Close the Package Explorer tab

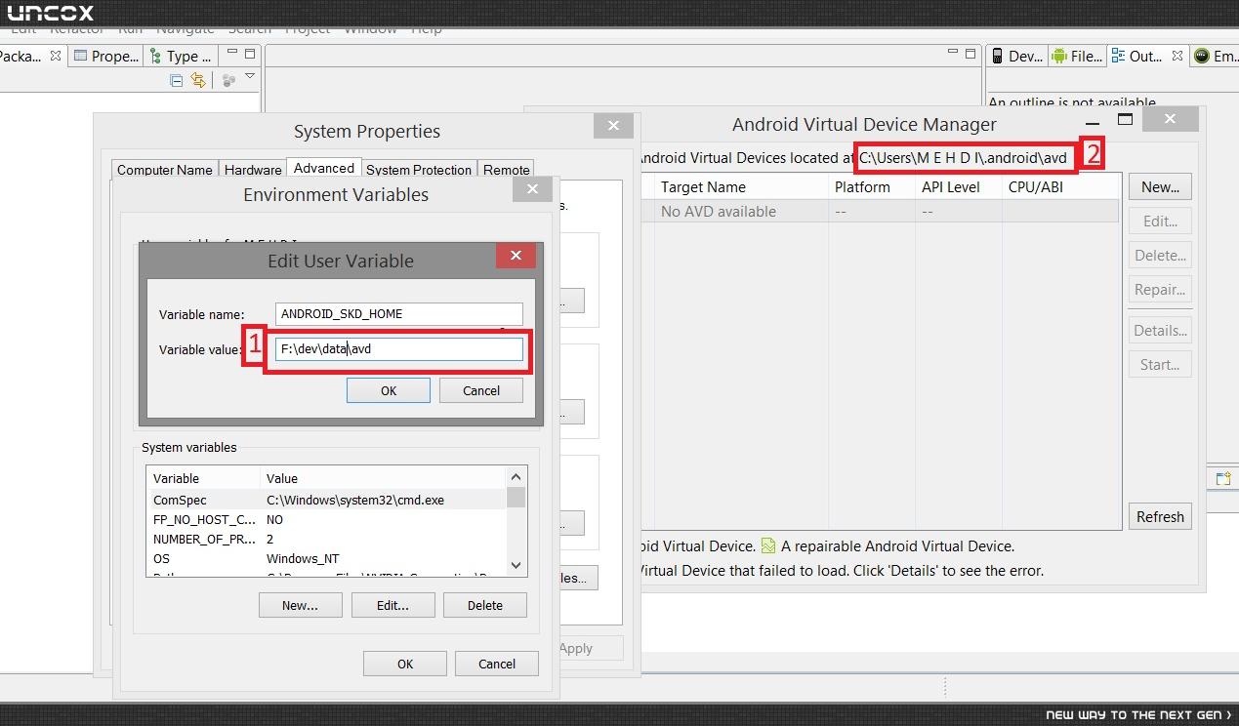[56, 56]
